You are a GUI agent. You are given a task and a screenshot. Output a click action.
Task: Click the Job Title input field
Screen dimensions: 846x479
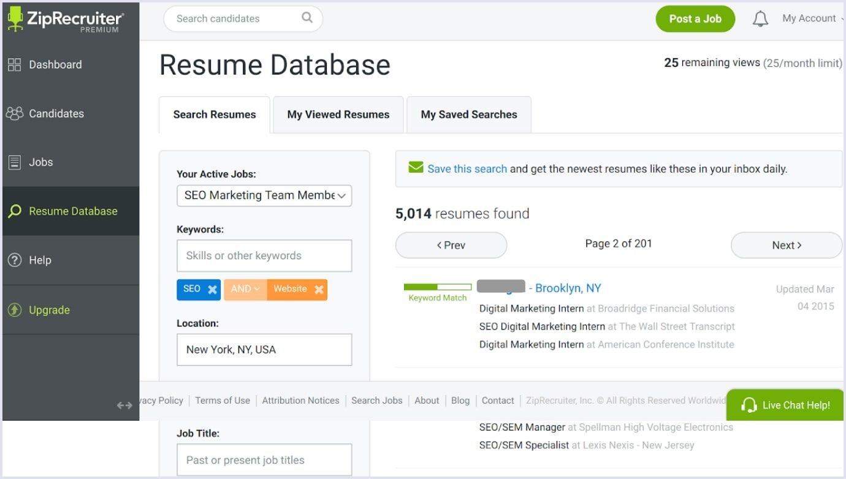tap(264, 460)
